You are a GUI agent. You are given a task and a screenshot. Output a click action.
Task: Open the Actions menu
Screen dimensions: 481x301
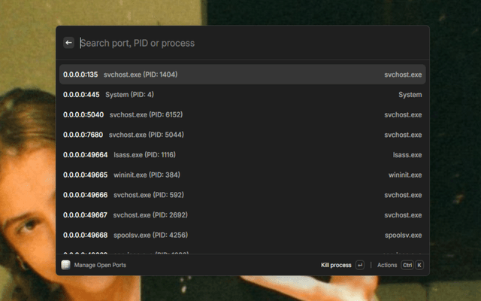point(387,265)
